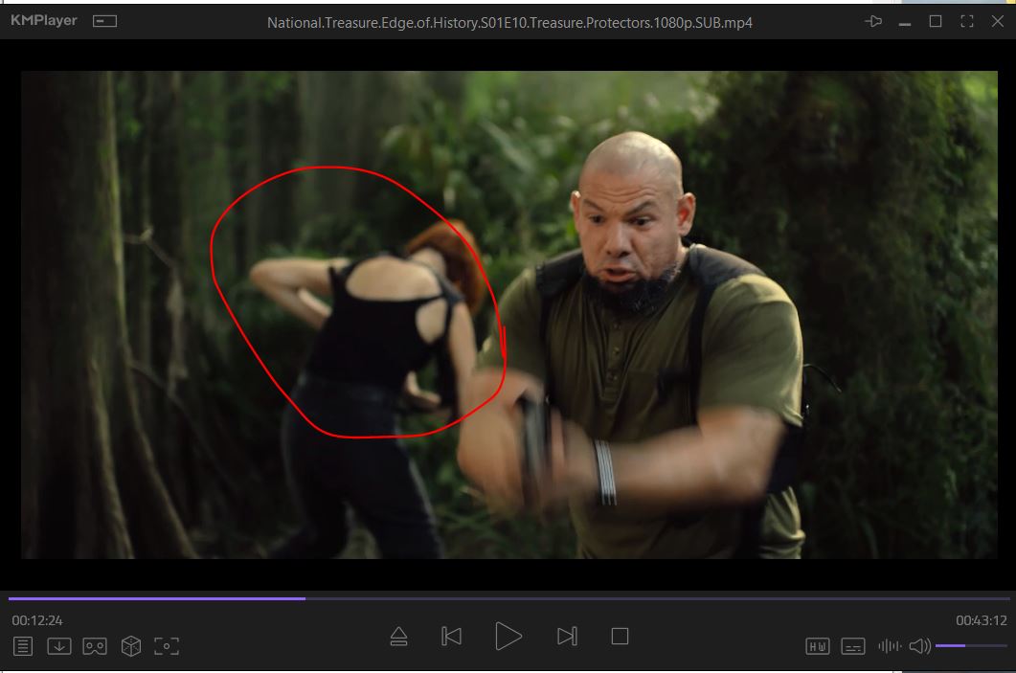Stop video playback
This screenshot has width=1016, height=673.
coord(620,637)
